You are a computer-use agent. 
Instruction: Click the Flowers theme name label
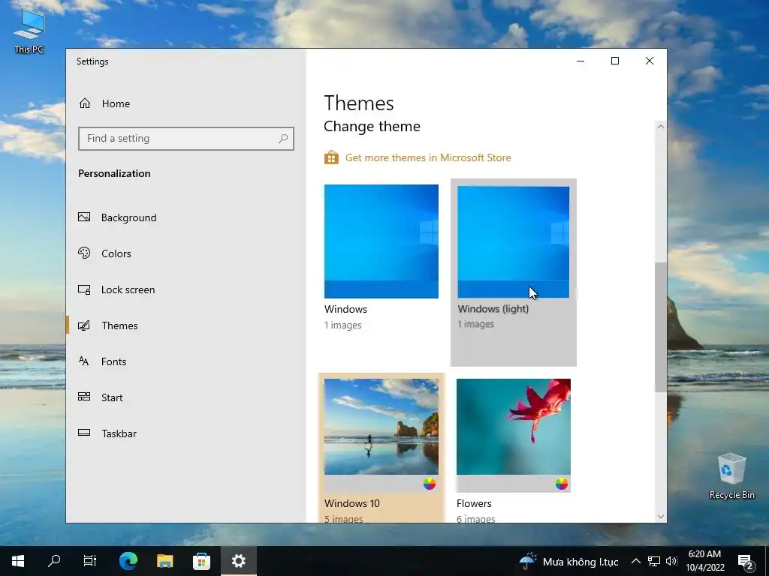[x=474, y=503]
